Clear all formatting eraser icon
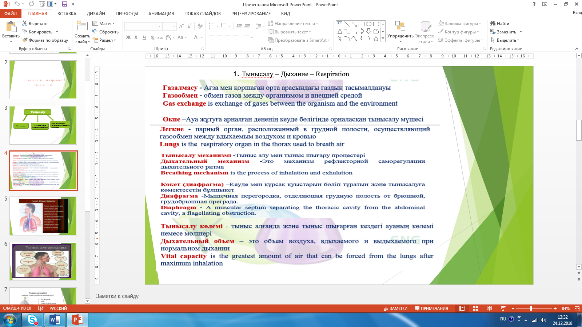The width and height of the screenshot is (582, 327). pos(200,27)
